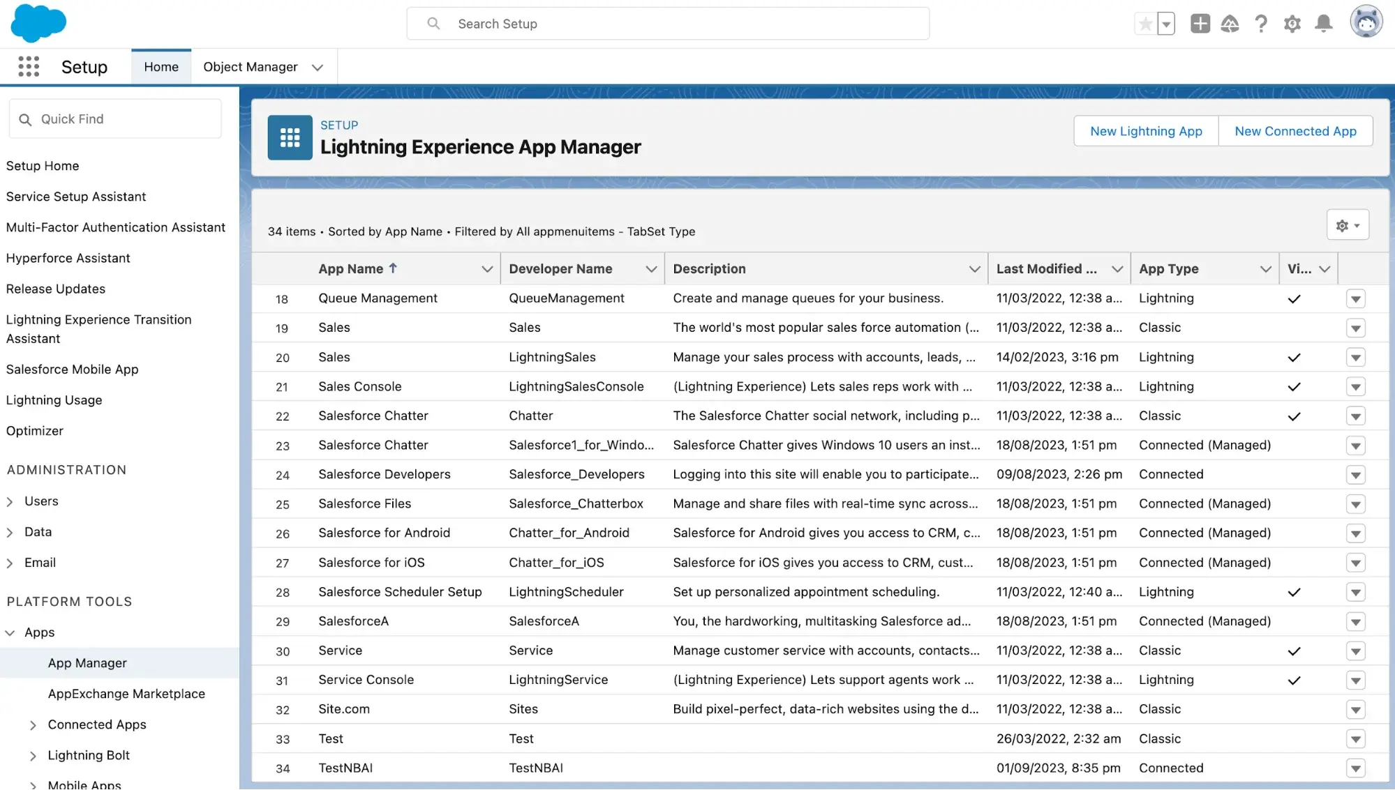Click the favorites star icon
1395x790 pixels.
tap(1145, 24)
